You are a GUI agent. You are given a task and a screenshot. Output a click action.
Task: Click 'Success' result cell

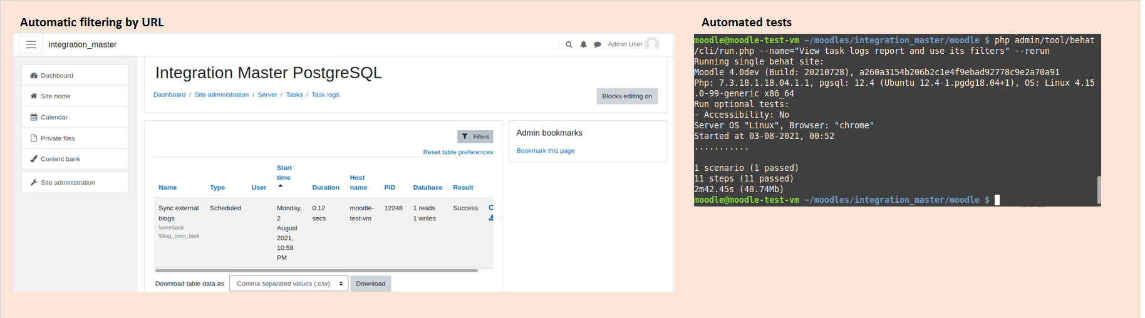(465, 208)
